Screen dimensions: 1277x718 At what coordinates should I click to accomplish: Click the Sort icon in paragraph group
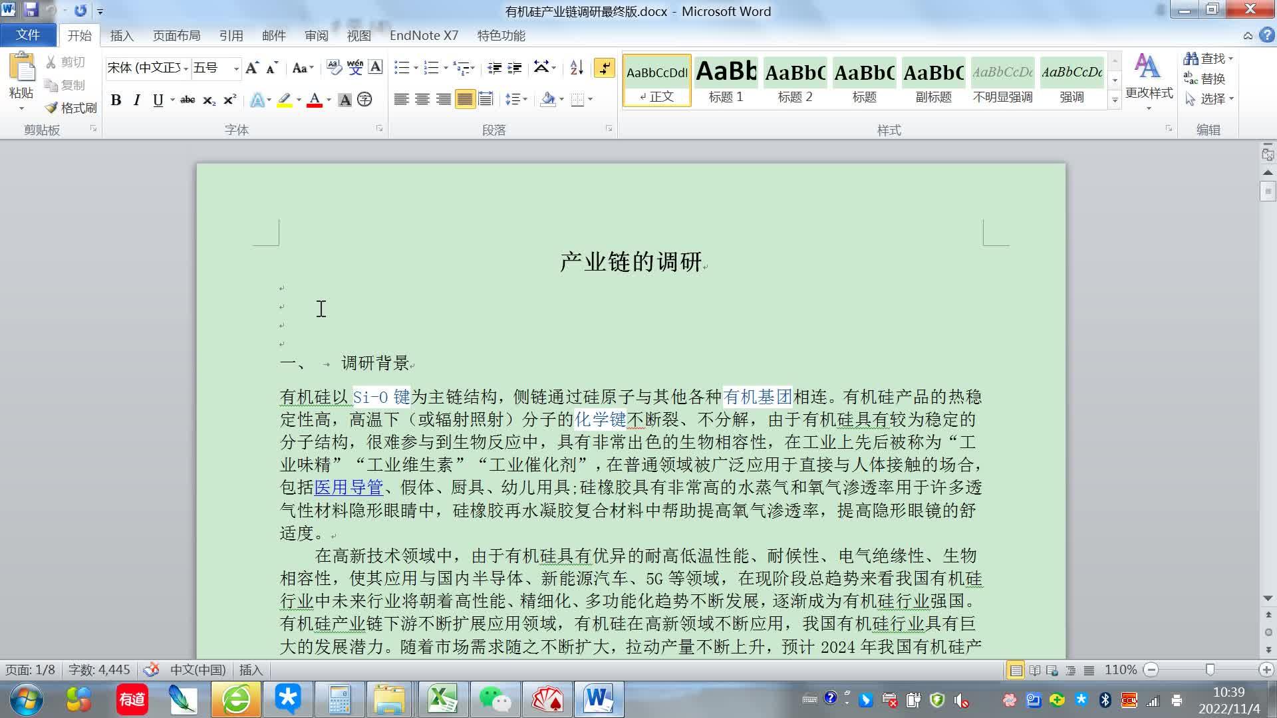pyautogui.click(x=576, y=68)
